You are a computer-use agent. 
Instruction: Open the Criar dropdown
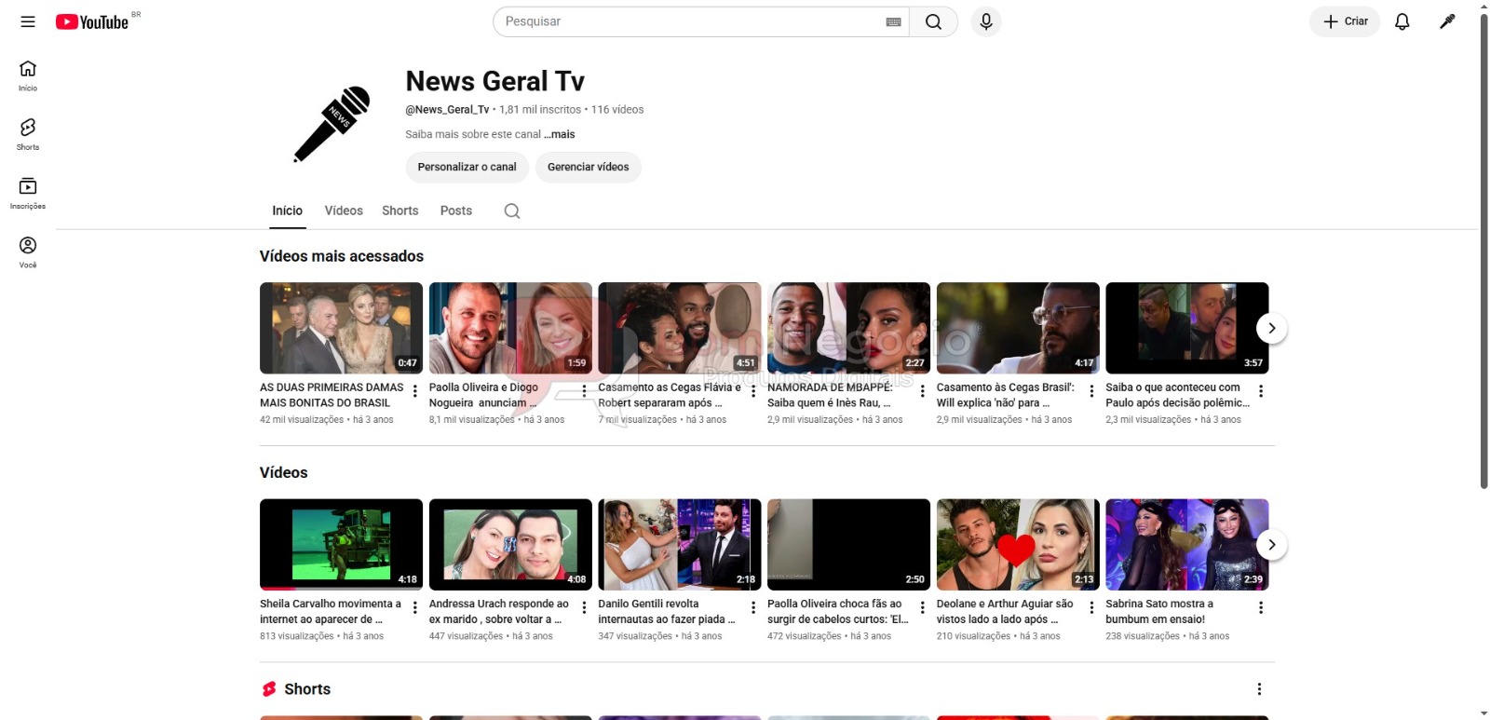coord(1345,21)
